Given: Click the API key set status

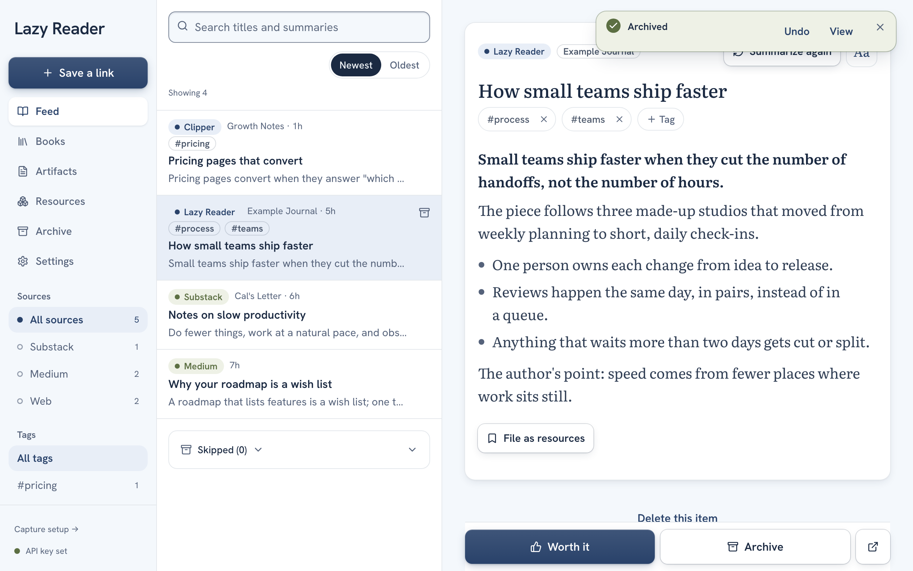Looking at the screenshot, I should [x=41, y=551].
